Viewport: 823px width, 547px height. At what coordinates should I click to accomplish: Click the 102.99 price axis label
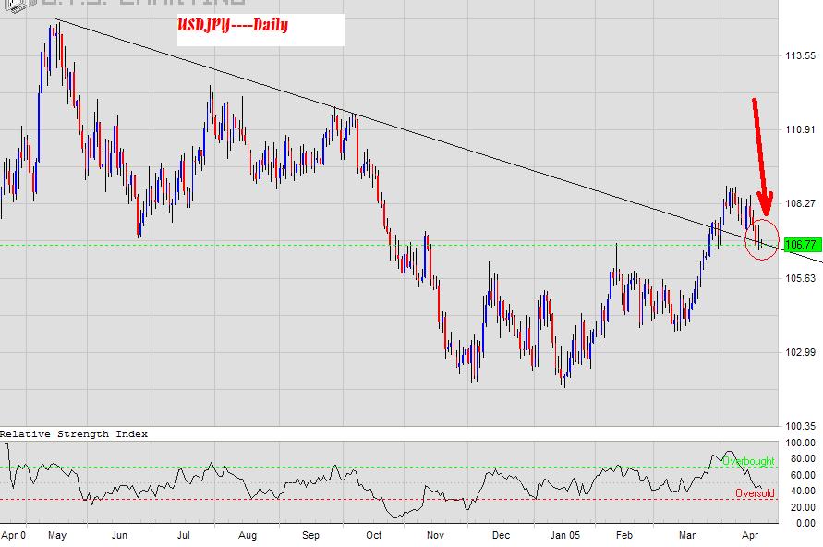click(x=800, y=352)
